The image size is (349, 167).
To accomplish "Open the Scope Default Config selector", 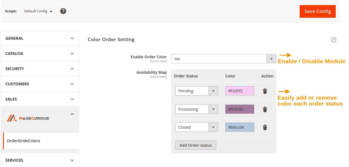I will pyautogui.click(x=38, y=11).
